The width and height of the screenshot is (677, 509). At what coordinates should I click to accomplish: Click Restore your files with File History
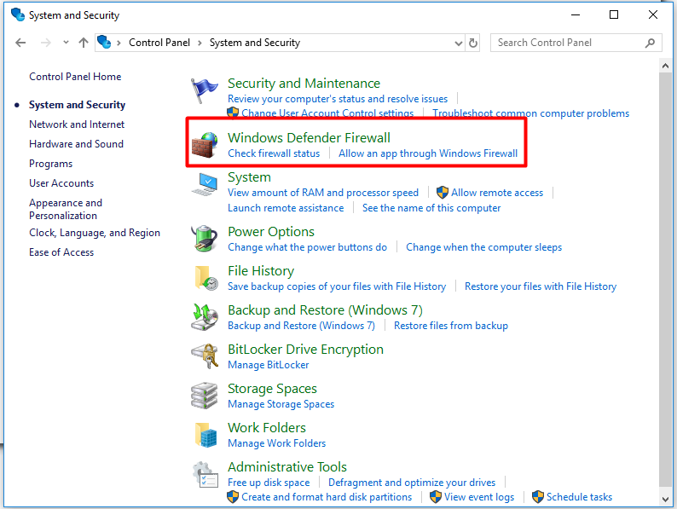(541, 286)
